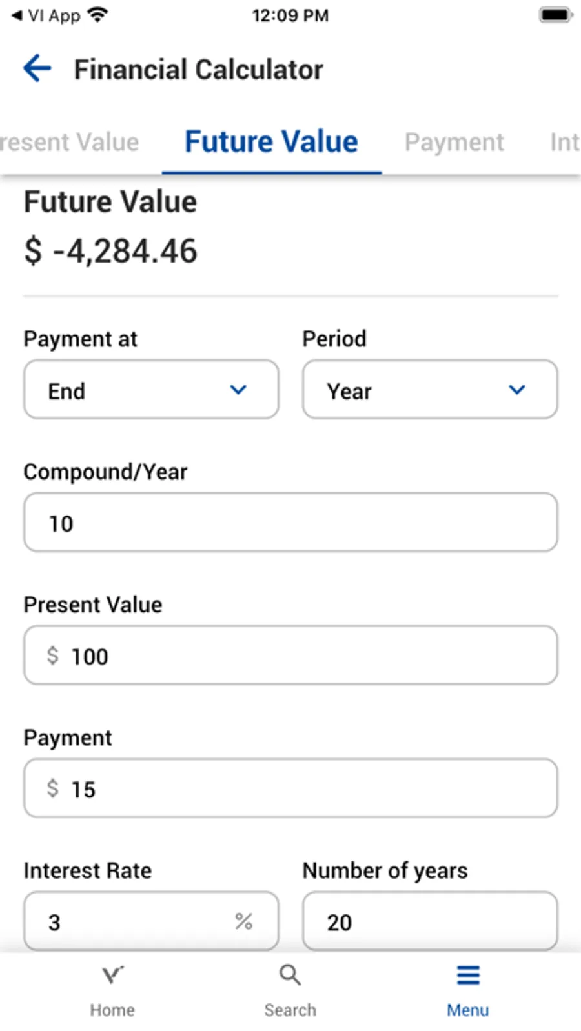The width and height of the screenshot is (581, 1031).
Task: Expand the Payment at dropdown
Action: [x=151, y=390]
